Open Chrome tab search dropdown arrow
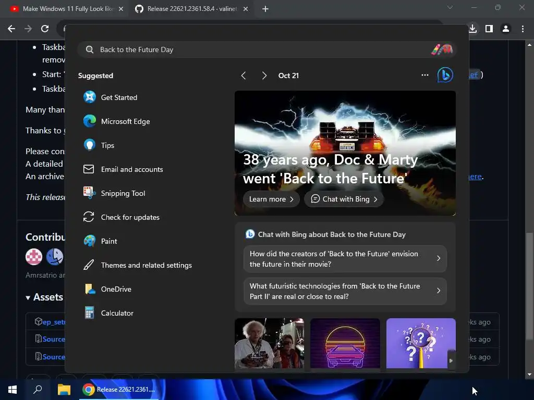 coord(450,7)
